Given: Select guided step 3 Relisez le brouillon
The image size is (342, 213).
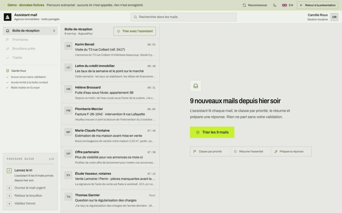Looking at the screenshot, I should click(x=30, y=196).
